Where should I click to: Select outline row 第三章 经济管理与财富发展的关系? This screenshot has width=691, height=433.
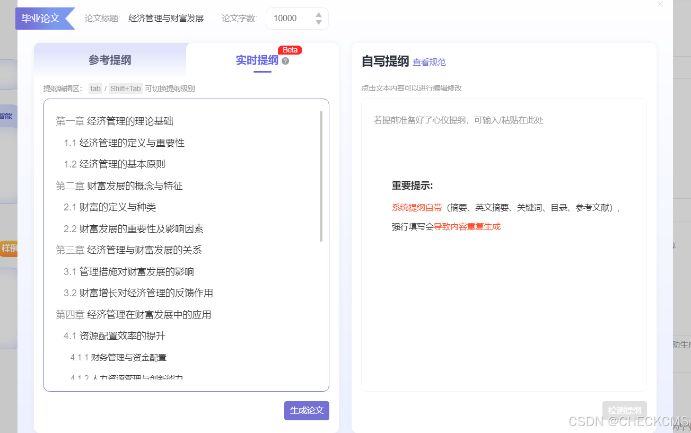pyautogui.click(x=129, y=250)
